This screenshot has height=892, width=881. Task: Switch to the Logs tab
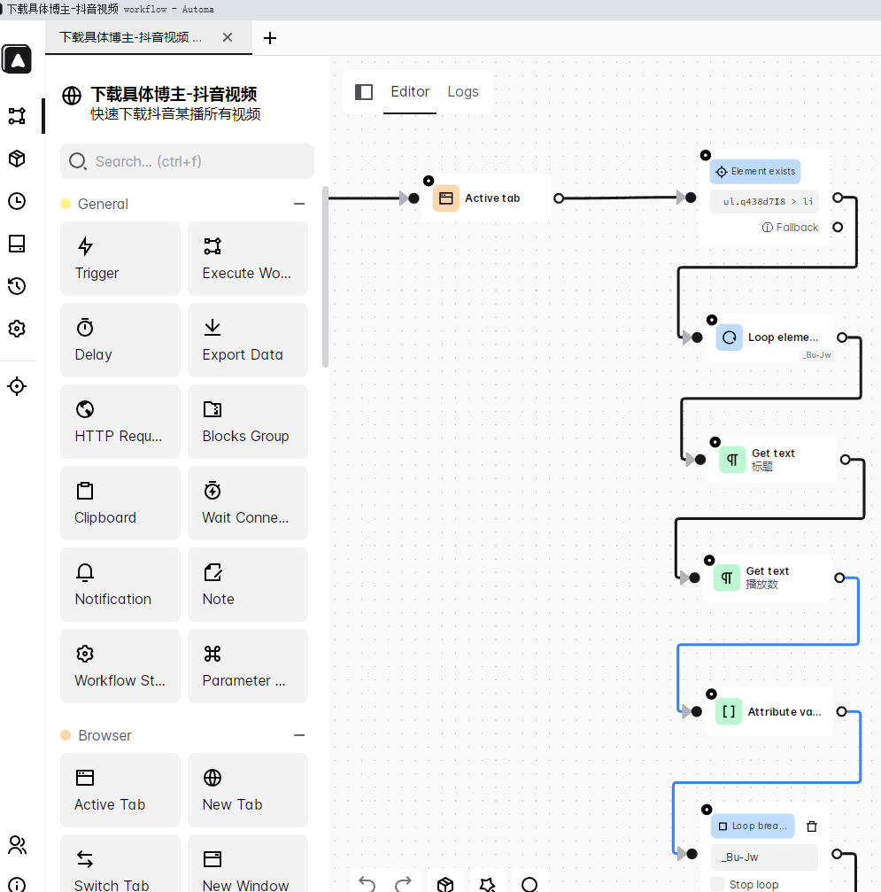tap(462, 92)
